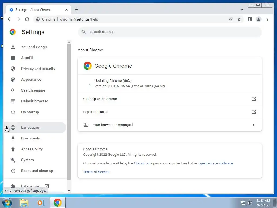Open the share this page icon
Viewport: 277px width, 208px height.
[230, 19]
